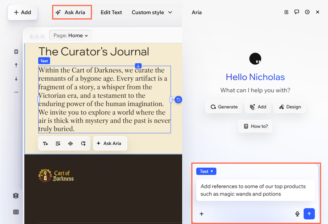Click the blue circular undo icon beside text
The image size is (328, 224).
178,100
